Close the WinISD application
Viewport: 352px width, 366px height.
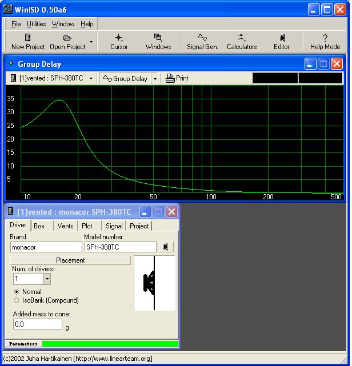tap(340, 10)
